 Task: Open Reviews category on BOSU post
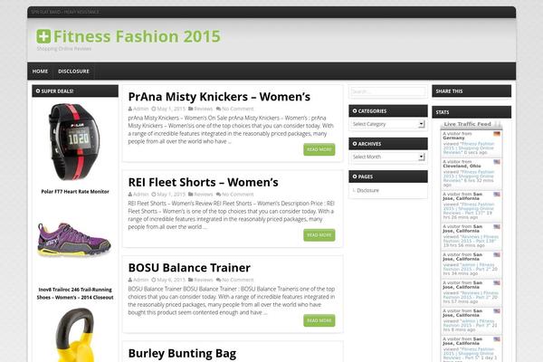click(204, 280)
